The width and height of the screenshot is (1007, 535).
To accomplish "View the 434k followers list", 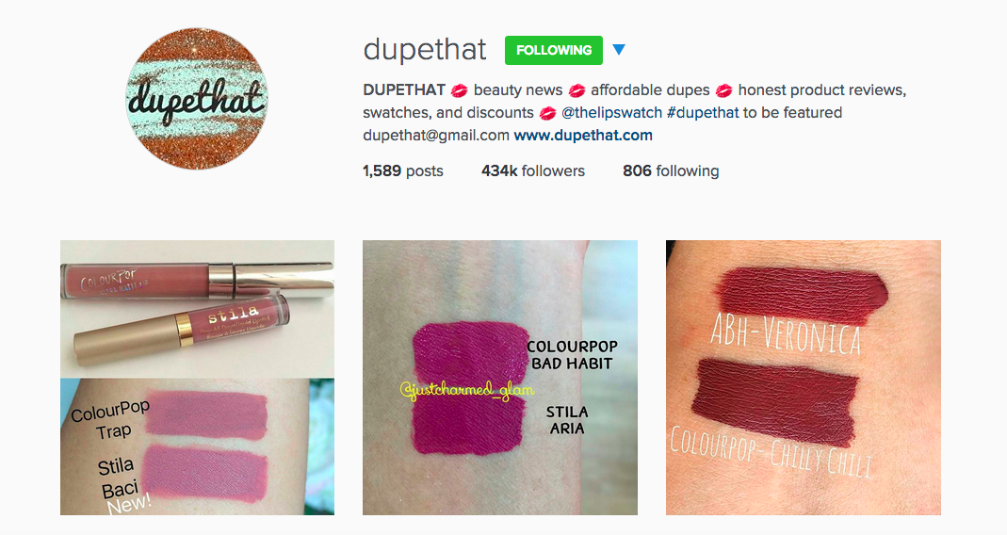I will 533,170.
